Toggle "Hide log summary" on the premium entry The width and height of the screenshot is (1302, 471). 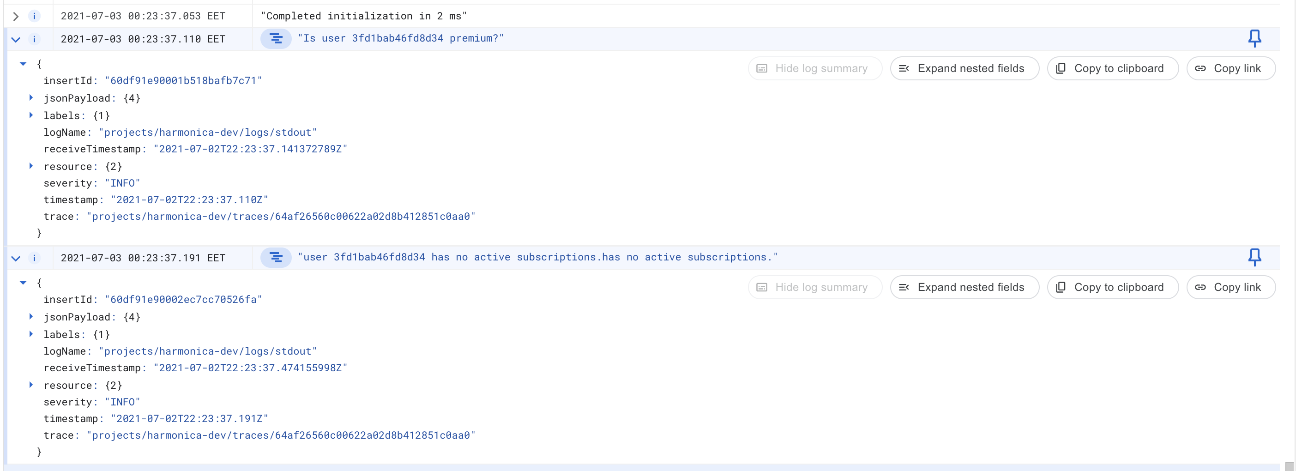coord(814,68)
